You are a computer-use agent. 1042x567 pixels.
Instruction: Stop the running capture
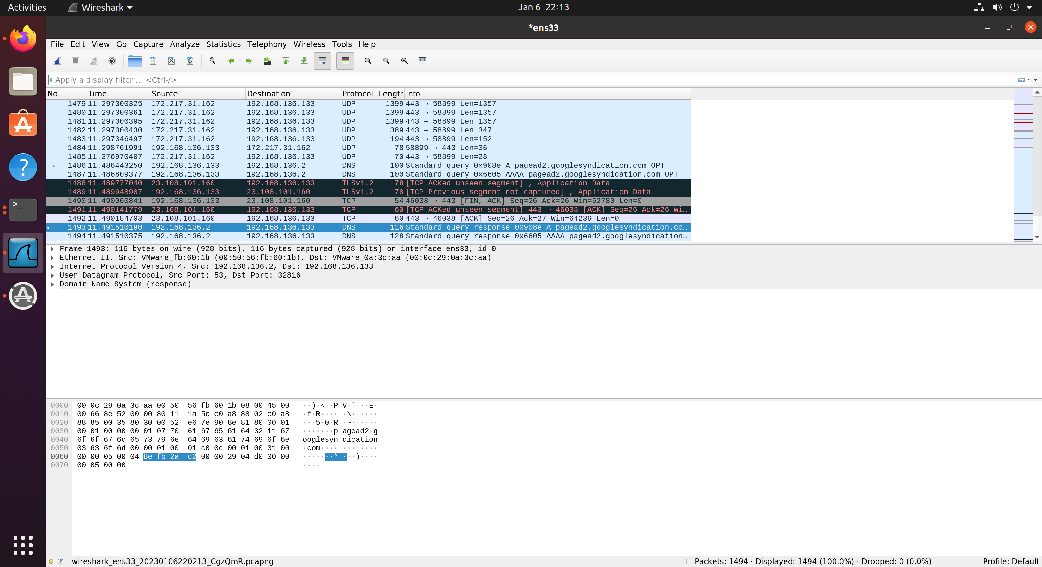tap(75, 61)
